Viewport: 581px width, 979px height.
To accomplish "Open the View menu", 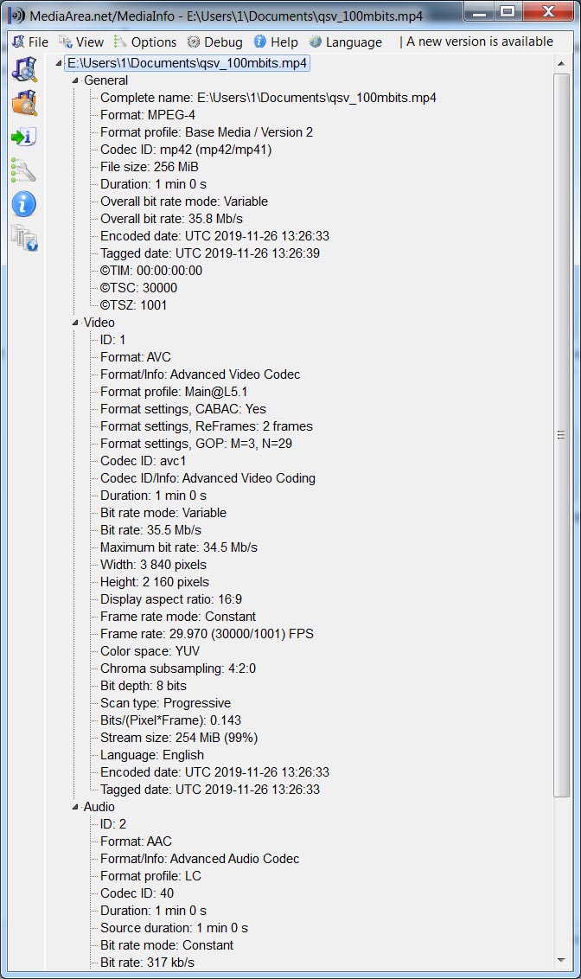I will point(82,42).
